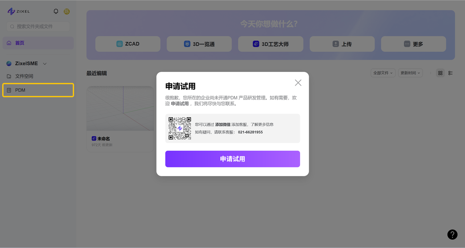Click the Zixel logo in the sidebar
The height and width of the screenshot is (248, 465).
(x=19, y=11)
